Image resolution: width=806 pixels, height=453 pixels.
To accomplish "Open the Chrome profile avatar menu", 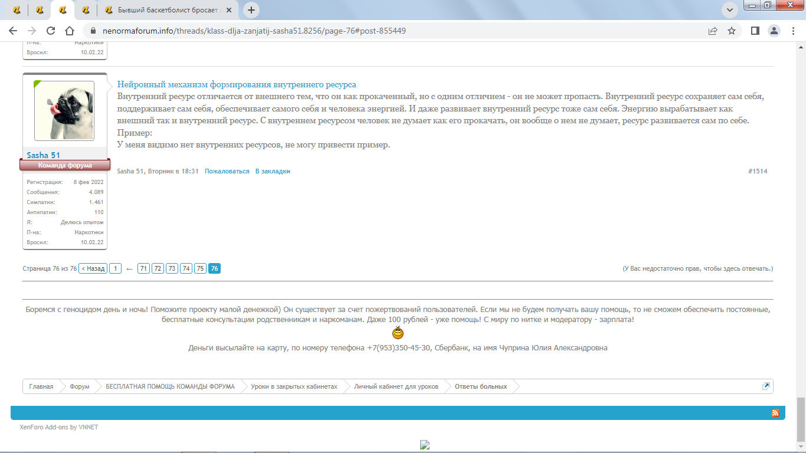I will pos(774,31).
